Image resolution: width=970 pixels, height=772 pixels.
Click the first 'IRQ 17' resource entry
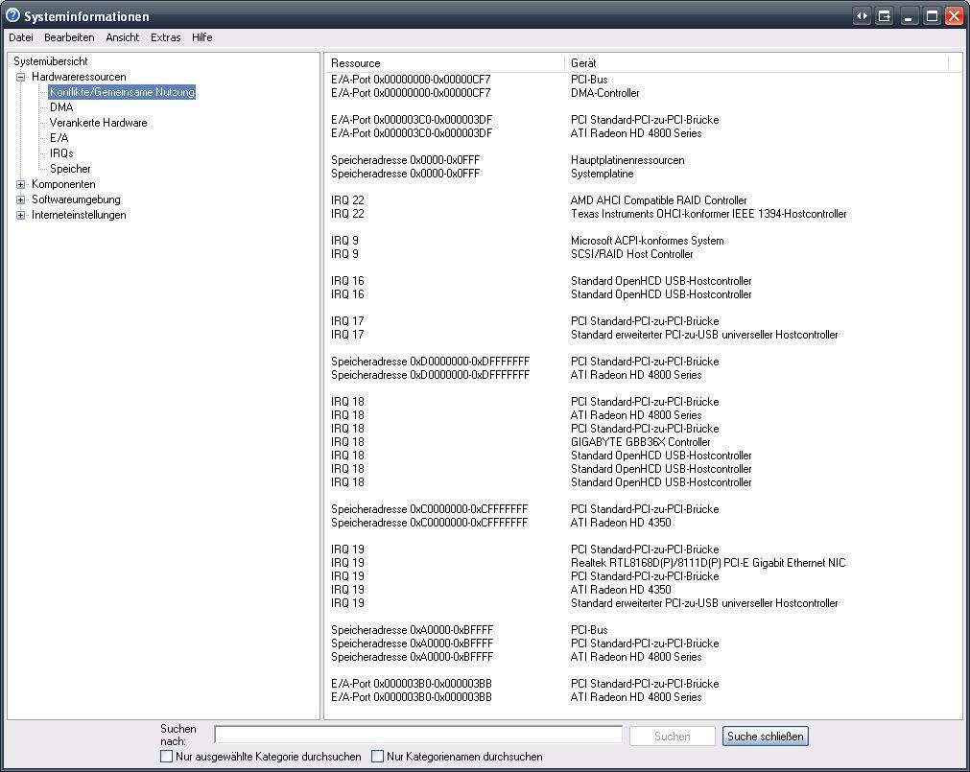click(347, 321)
